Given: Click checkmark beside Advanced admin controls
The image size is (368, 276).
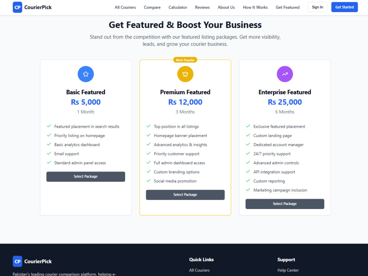Looking at the screenshot, I should coord(248,163).
